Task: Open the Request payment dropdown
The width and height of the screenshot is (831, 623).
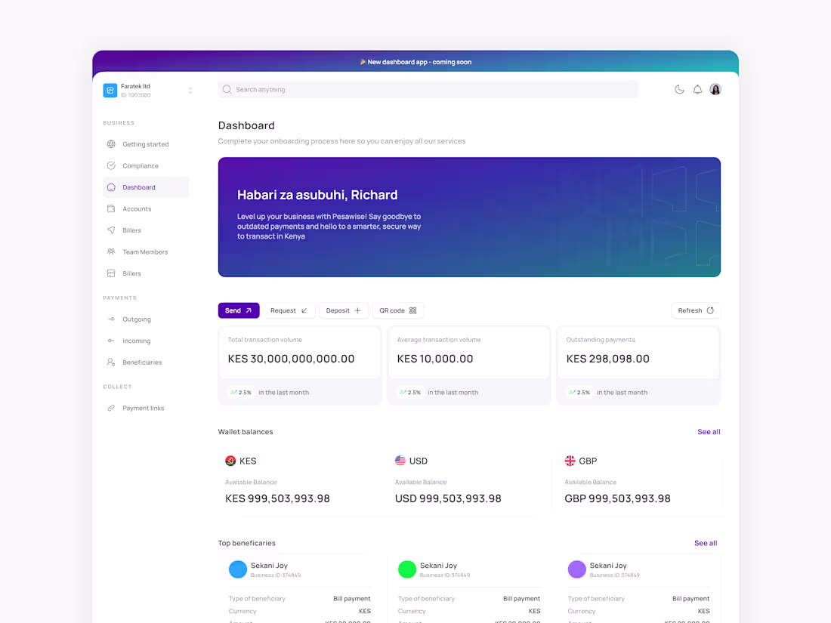Action: pos(288,310)
